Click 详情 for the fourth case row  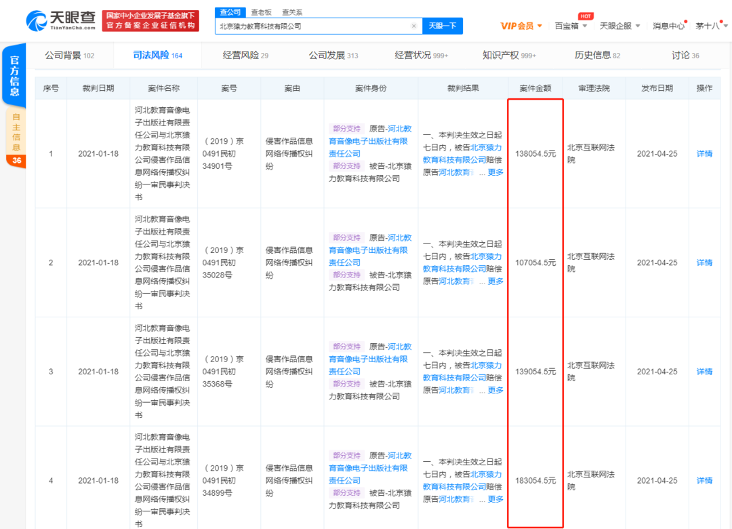tap(704, 481)
